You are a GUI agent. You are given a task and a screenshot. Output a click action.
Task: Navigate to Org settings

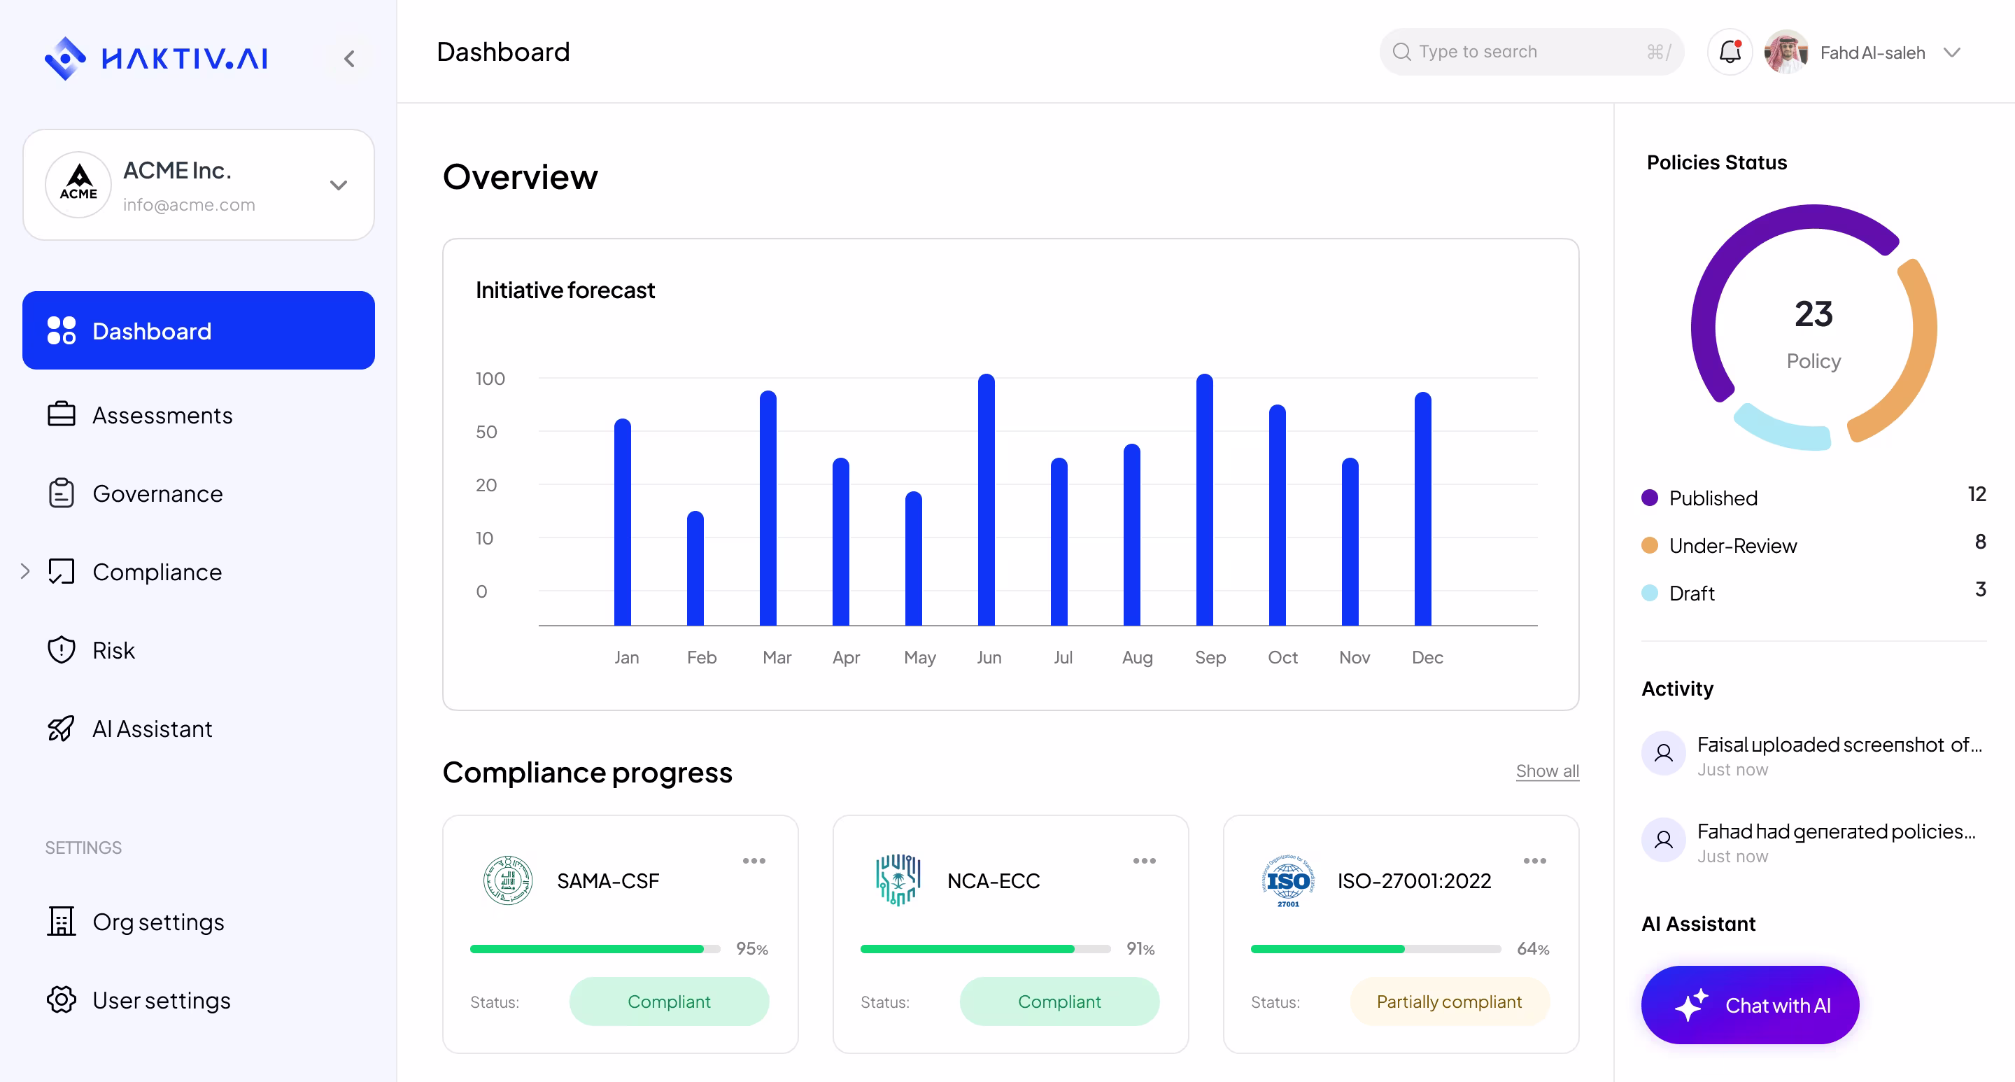(158, 922)
